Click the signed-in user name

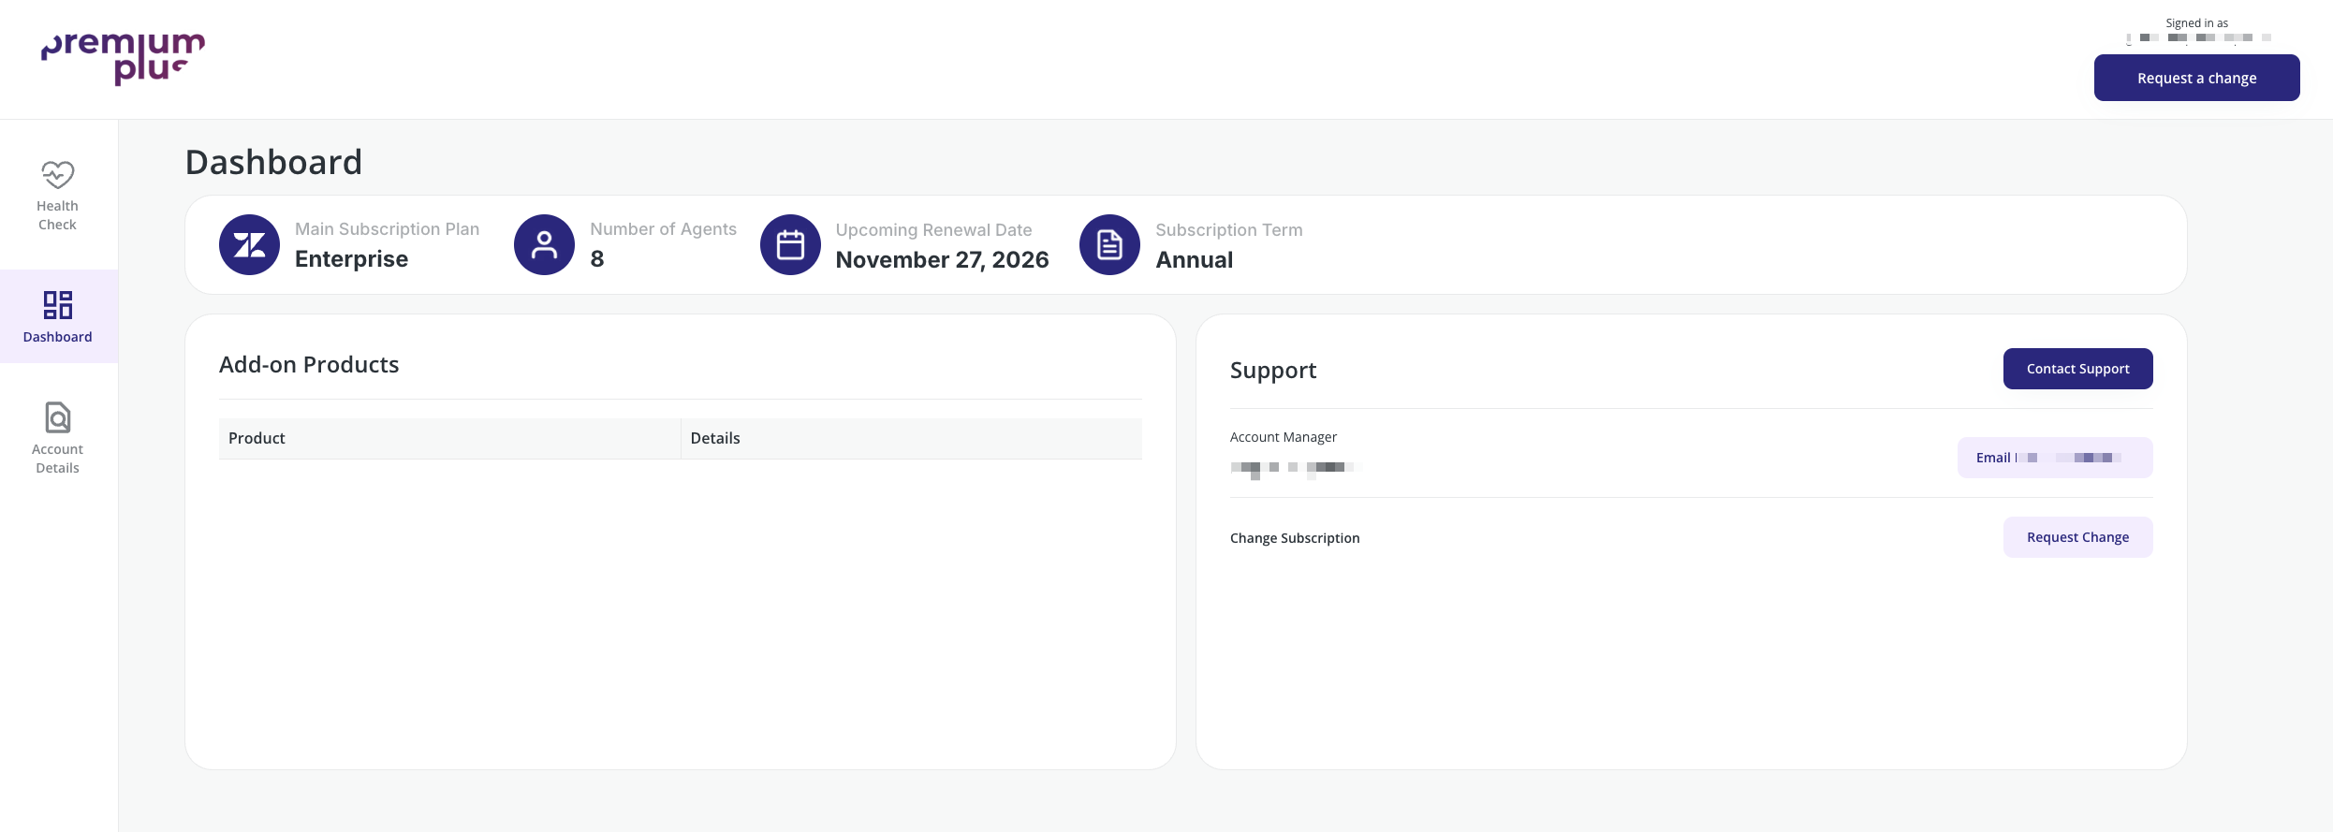coord(2196,38)
